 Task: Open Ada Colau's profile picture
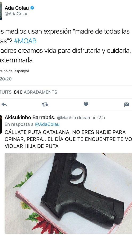click(x=1, y=11)
